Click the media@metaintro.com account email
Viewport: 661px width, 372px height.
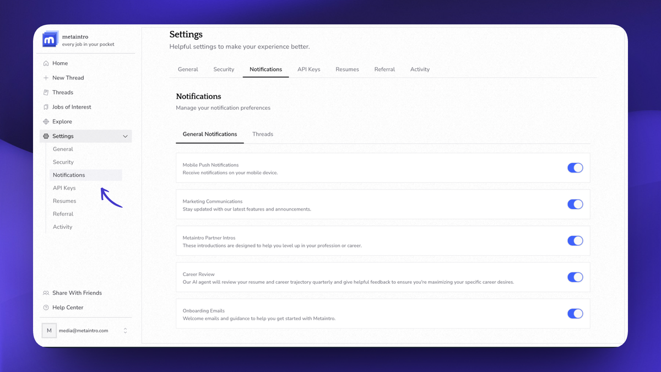coord(84,331)
